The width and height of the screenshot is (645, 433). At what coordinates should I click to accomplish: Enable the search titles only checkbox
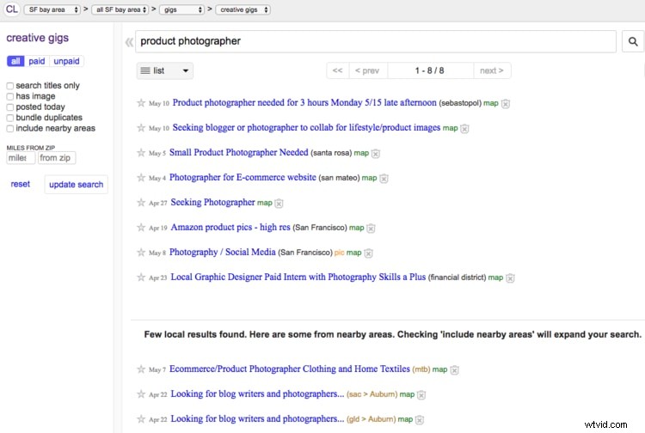tap(10, 86)
